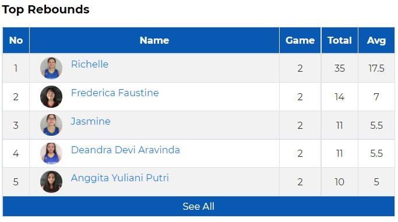This screenshot has width=398, height=222.
Task: Click Anggita Yuliani Putri's avatar photo
Action: pyautogui.click(x=51, y=182)
